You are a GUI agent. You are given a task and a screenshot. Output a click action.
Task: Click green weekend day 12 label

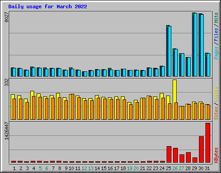click(84, 168)
